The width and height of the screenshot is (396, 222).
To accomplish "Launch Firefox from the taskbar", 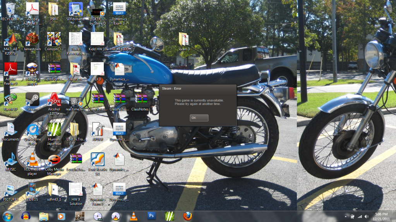I will click(187, 217).
